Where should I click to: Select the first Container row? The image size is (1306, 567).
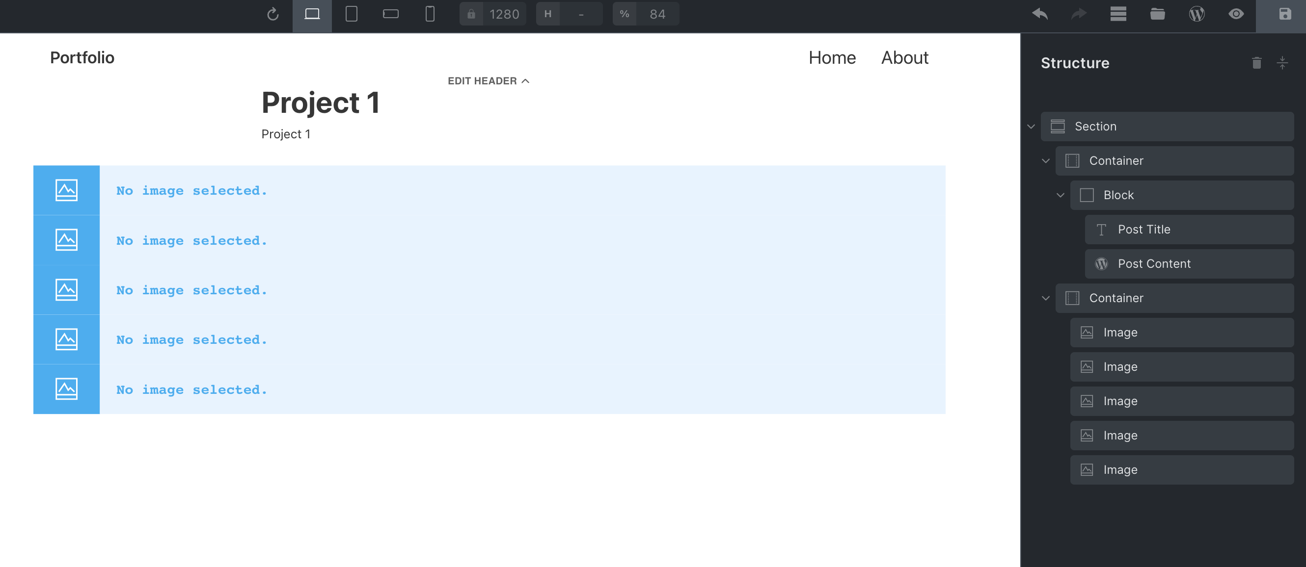pos(1174,161)
